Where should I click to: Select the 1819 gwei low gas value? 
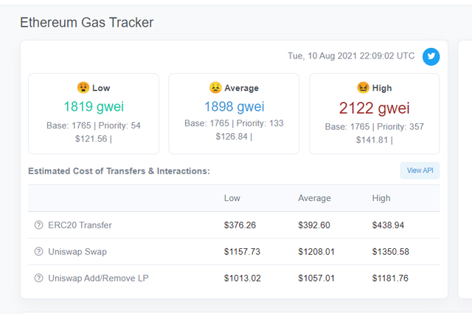click(94, 106)
